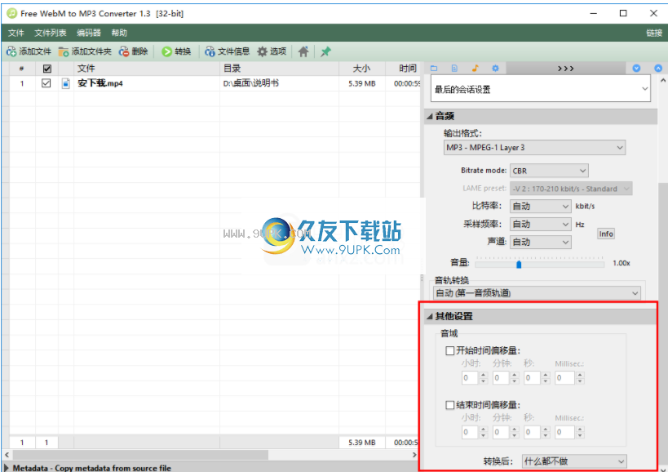Open the document tab icon in settings panel
Image resolution: width=668 pixels, height=472 pixels.
pyautogui.click(x=454, y=69)
